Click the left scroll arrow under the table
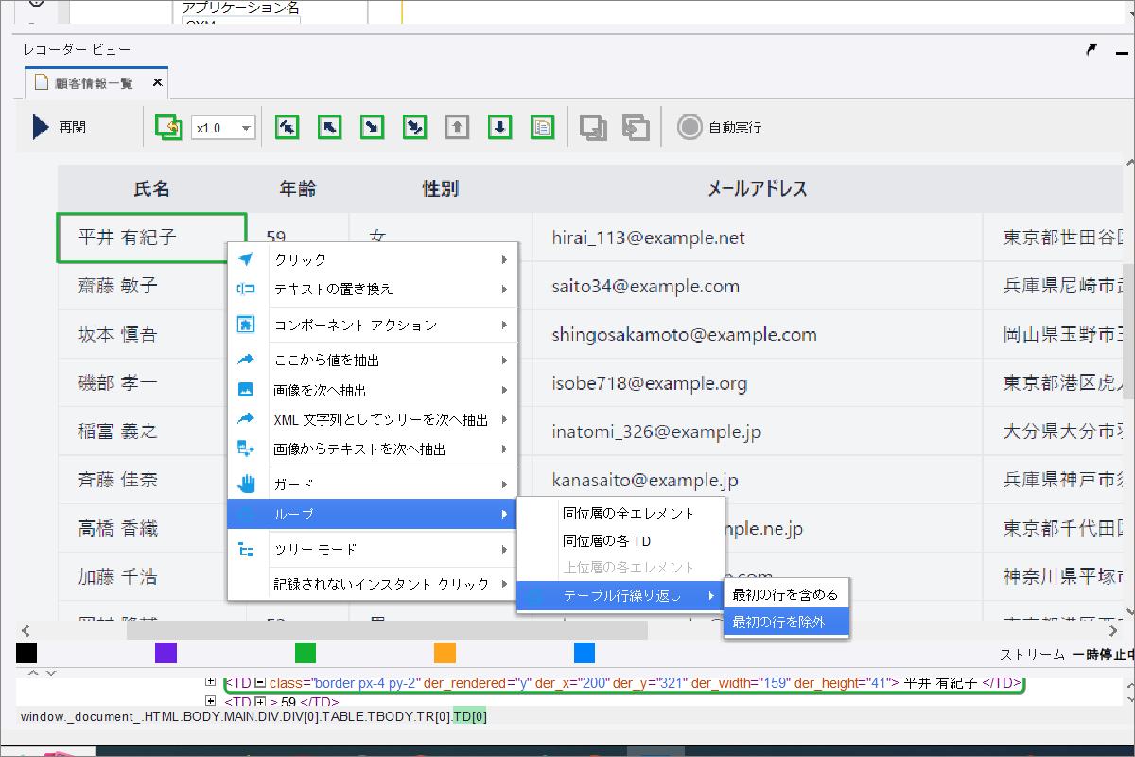The width and height of the screenshot is (1135, 757). pos(26,630)
